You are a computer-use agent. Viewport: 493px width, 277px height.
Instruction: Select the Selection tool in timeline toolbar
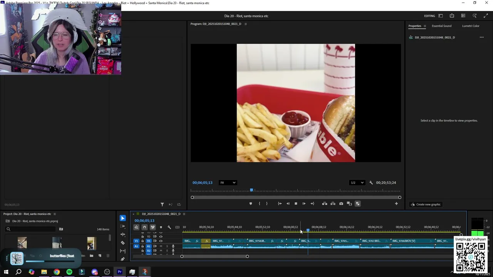pos(123,218)
